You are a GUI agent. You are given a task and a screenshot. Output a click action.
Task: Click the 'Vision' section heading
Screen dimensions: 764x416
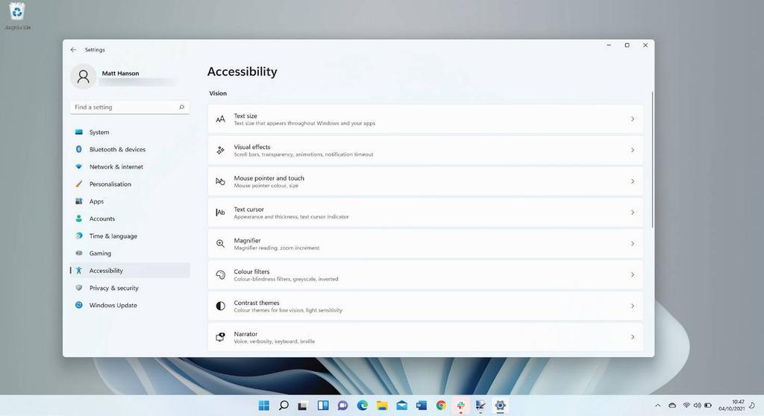218,93
